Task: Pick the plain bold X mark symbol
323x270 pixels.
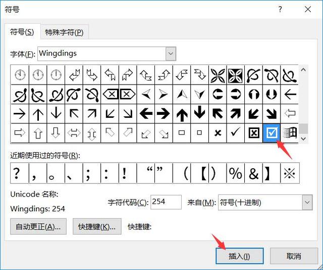Action: pyautogui.click(x=218, y=133)
